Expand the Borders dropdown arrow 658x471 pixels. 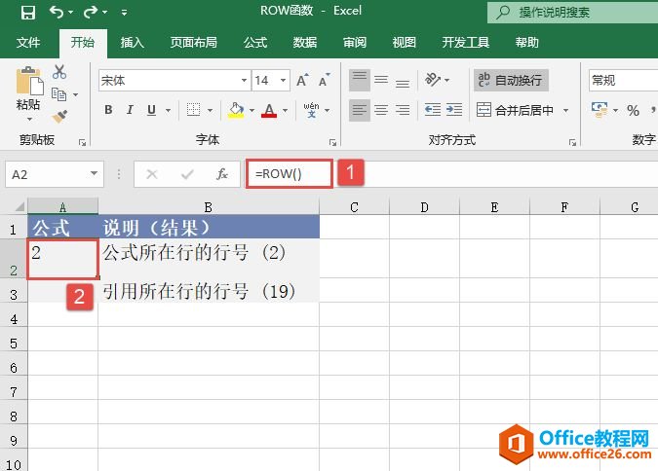210,110
